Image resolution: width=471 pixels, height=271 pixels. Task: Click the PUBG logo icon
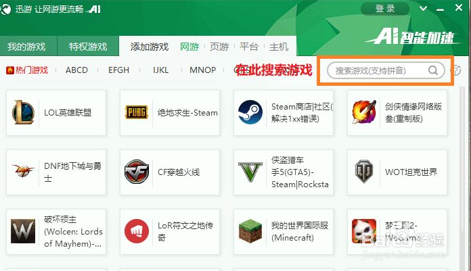[137, 112]
